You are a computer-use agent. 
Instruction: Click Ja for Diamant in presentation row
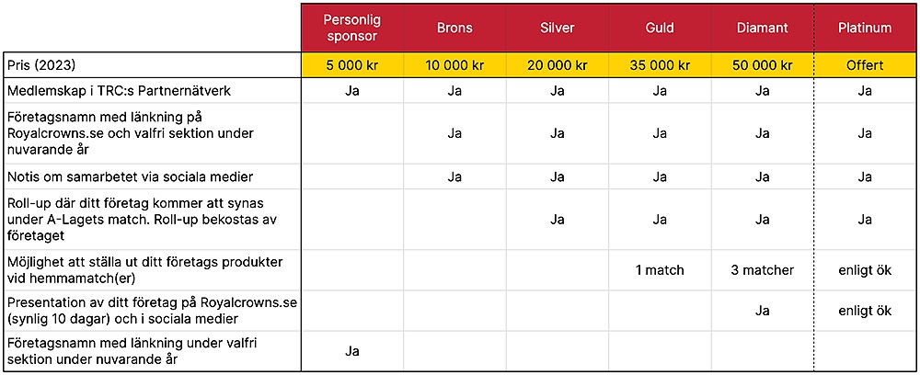[762, 311]
